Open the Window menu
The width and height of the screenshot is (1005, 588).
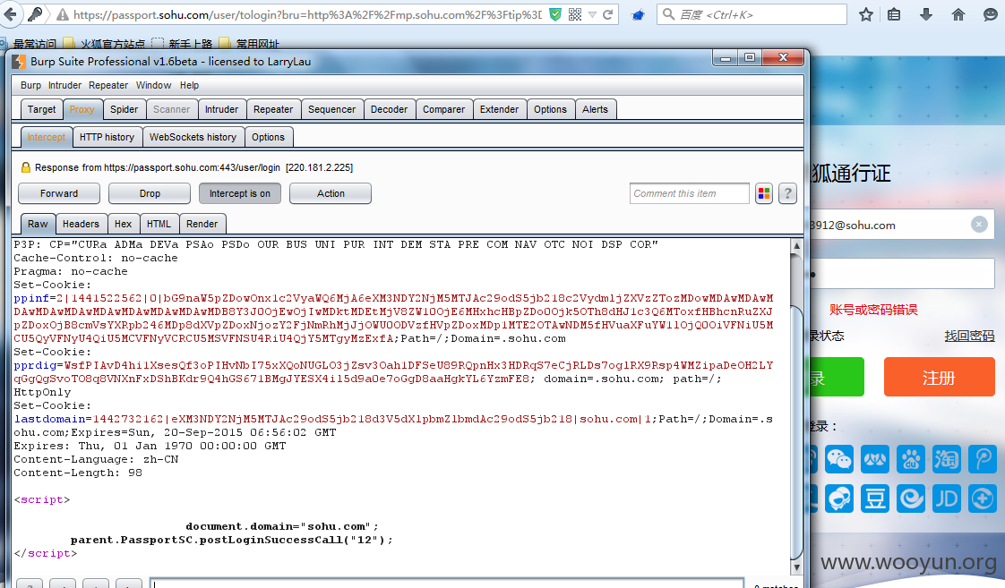(x=153, y=85)
